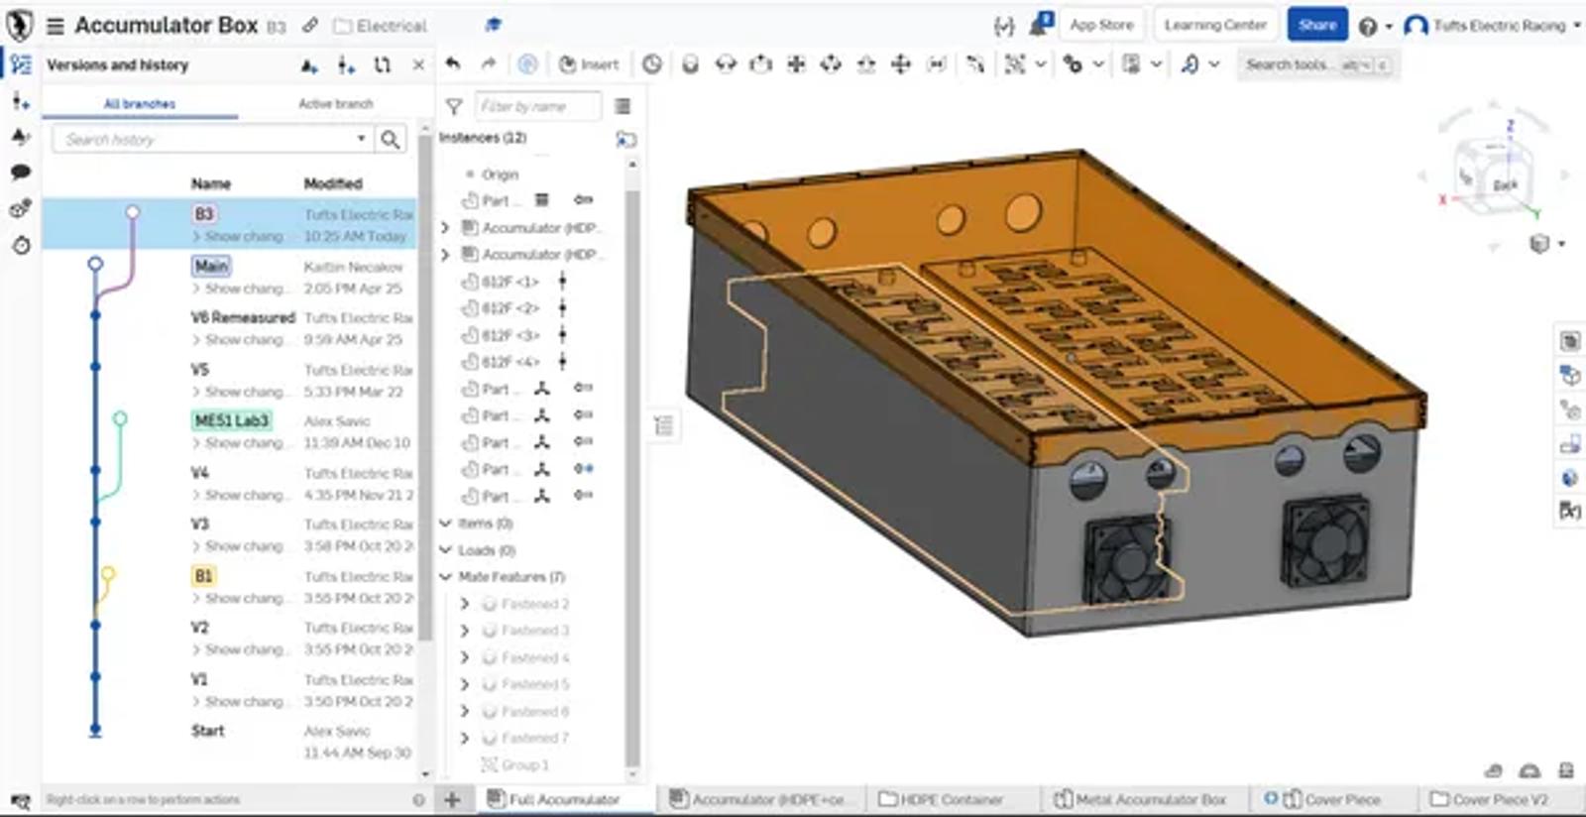
Task: Open the hamburger document menu
Action: pos(56,26)
